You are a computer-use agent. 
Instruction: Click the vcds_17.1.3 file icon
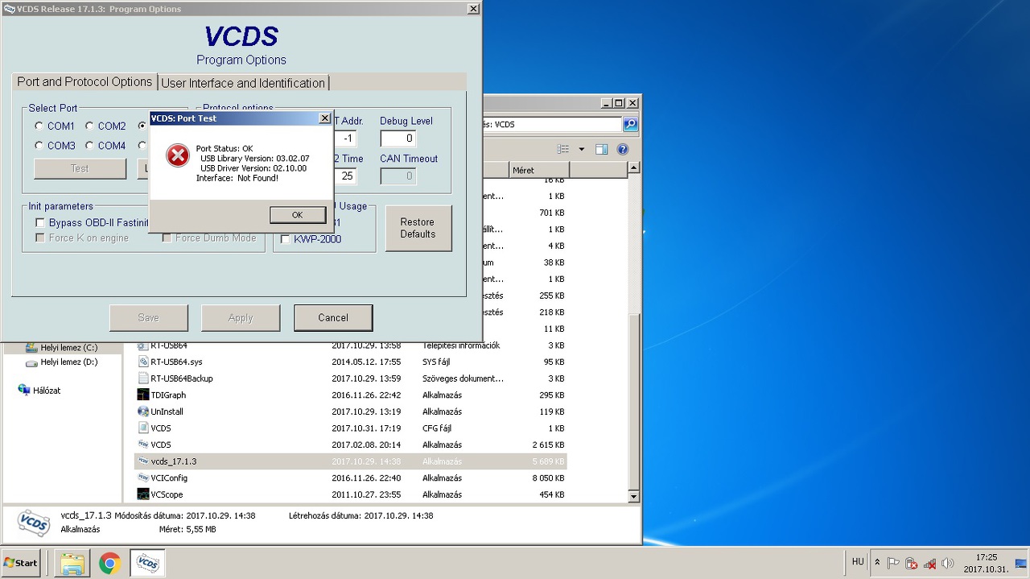pyautogui.click(x=143, y=461)
